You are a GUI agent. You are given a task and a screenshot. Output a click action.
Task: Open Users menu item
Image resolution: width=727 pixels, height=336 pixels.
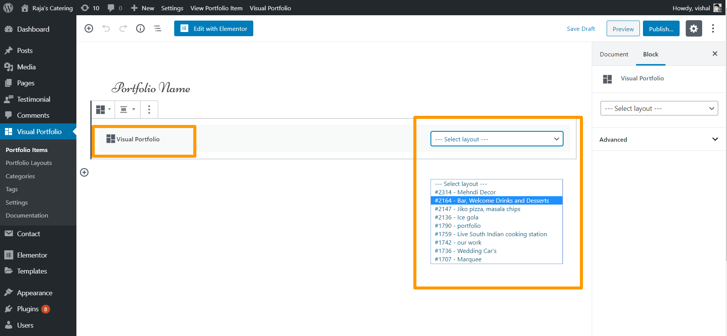coord(38,325)
